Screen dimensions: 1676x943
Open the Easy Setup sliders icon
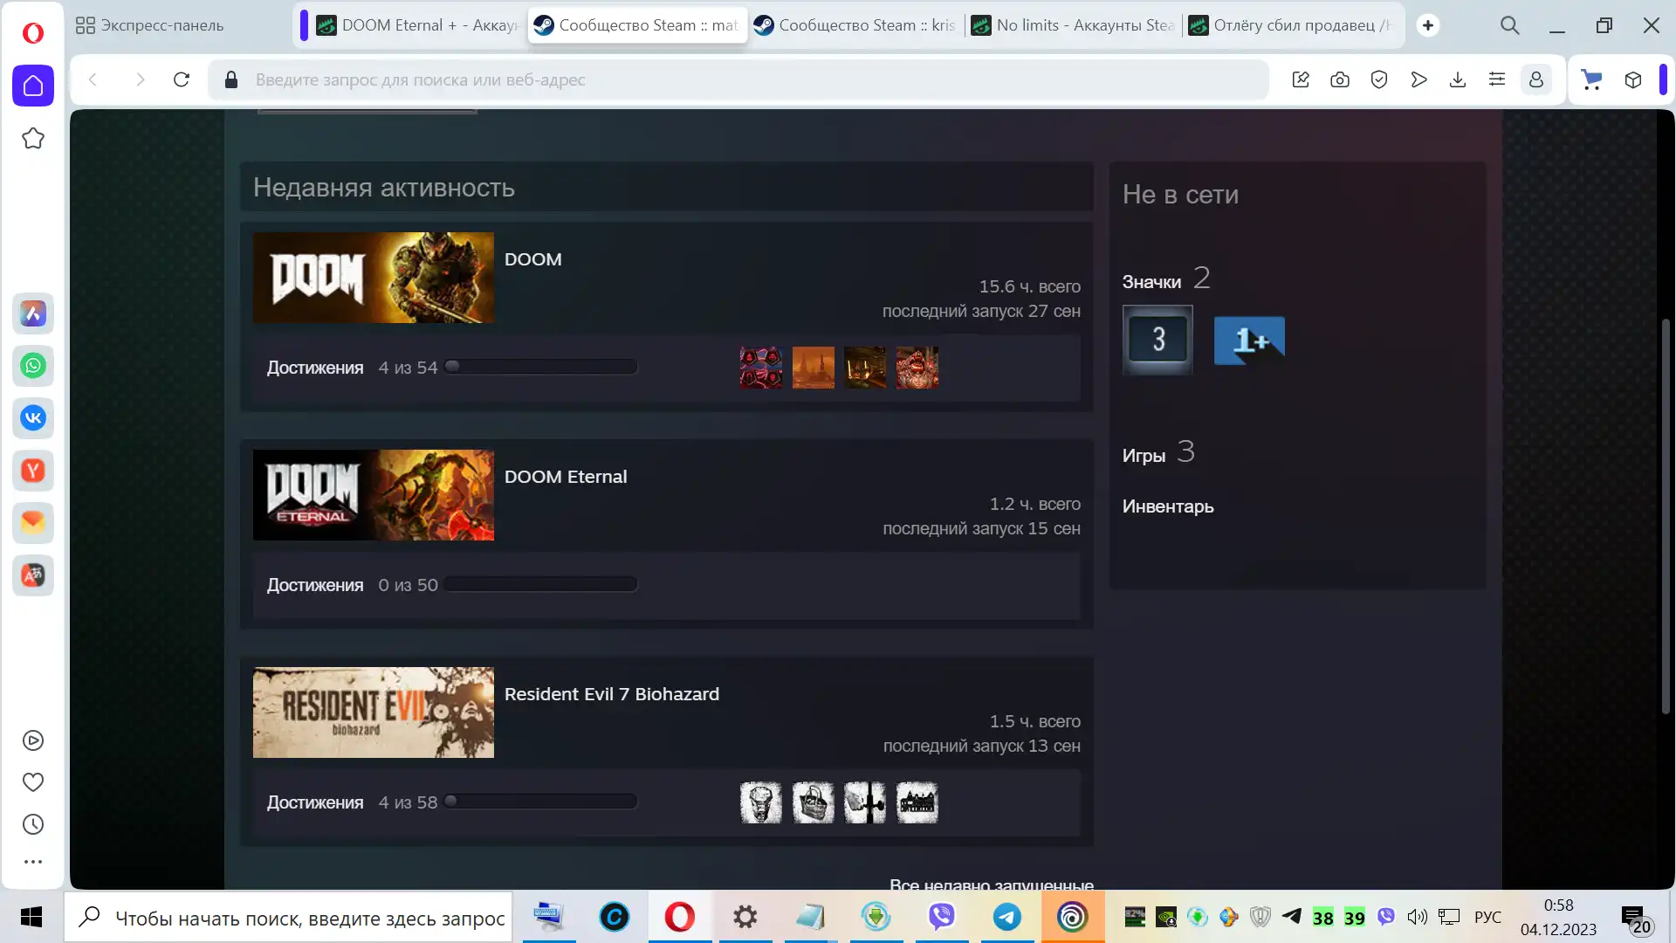point(1496,79)
